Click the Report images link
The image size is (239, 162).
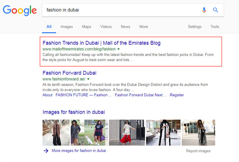point(198,151)
